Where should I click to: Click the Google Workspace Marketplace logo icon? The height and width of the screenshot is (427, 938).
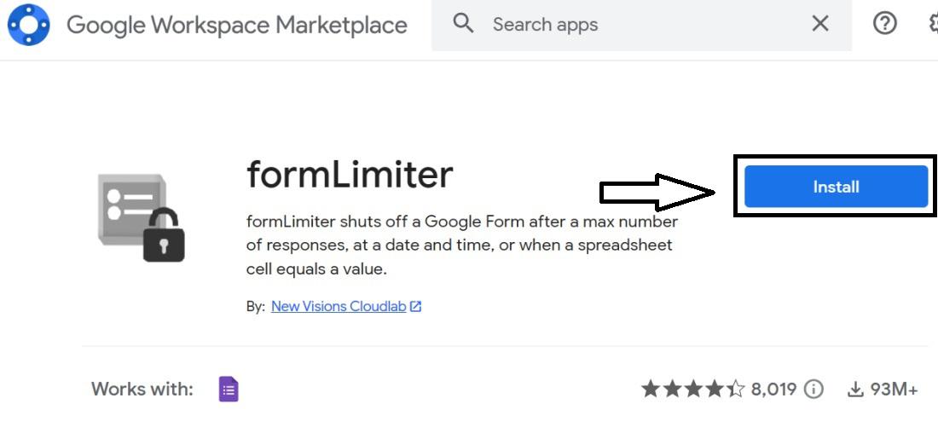[28, 25]
